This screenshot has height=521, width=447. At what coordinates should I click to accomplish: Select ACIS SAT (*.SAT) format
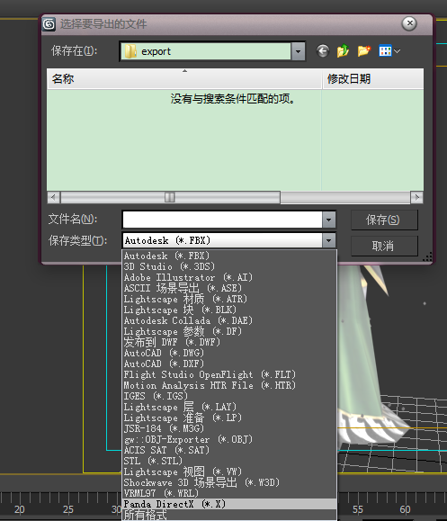[229, 450]
